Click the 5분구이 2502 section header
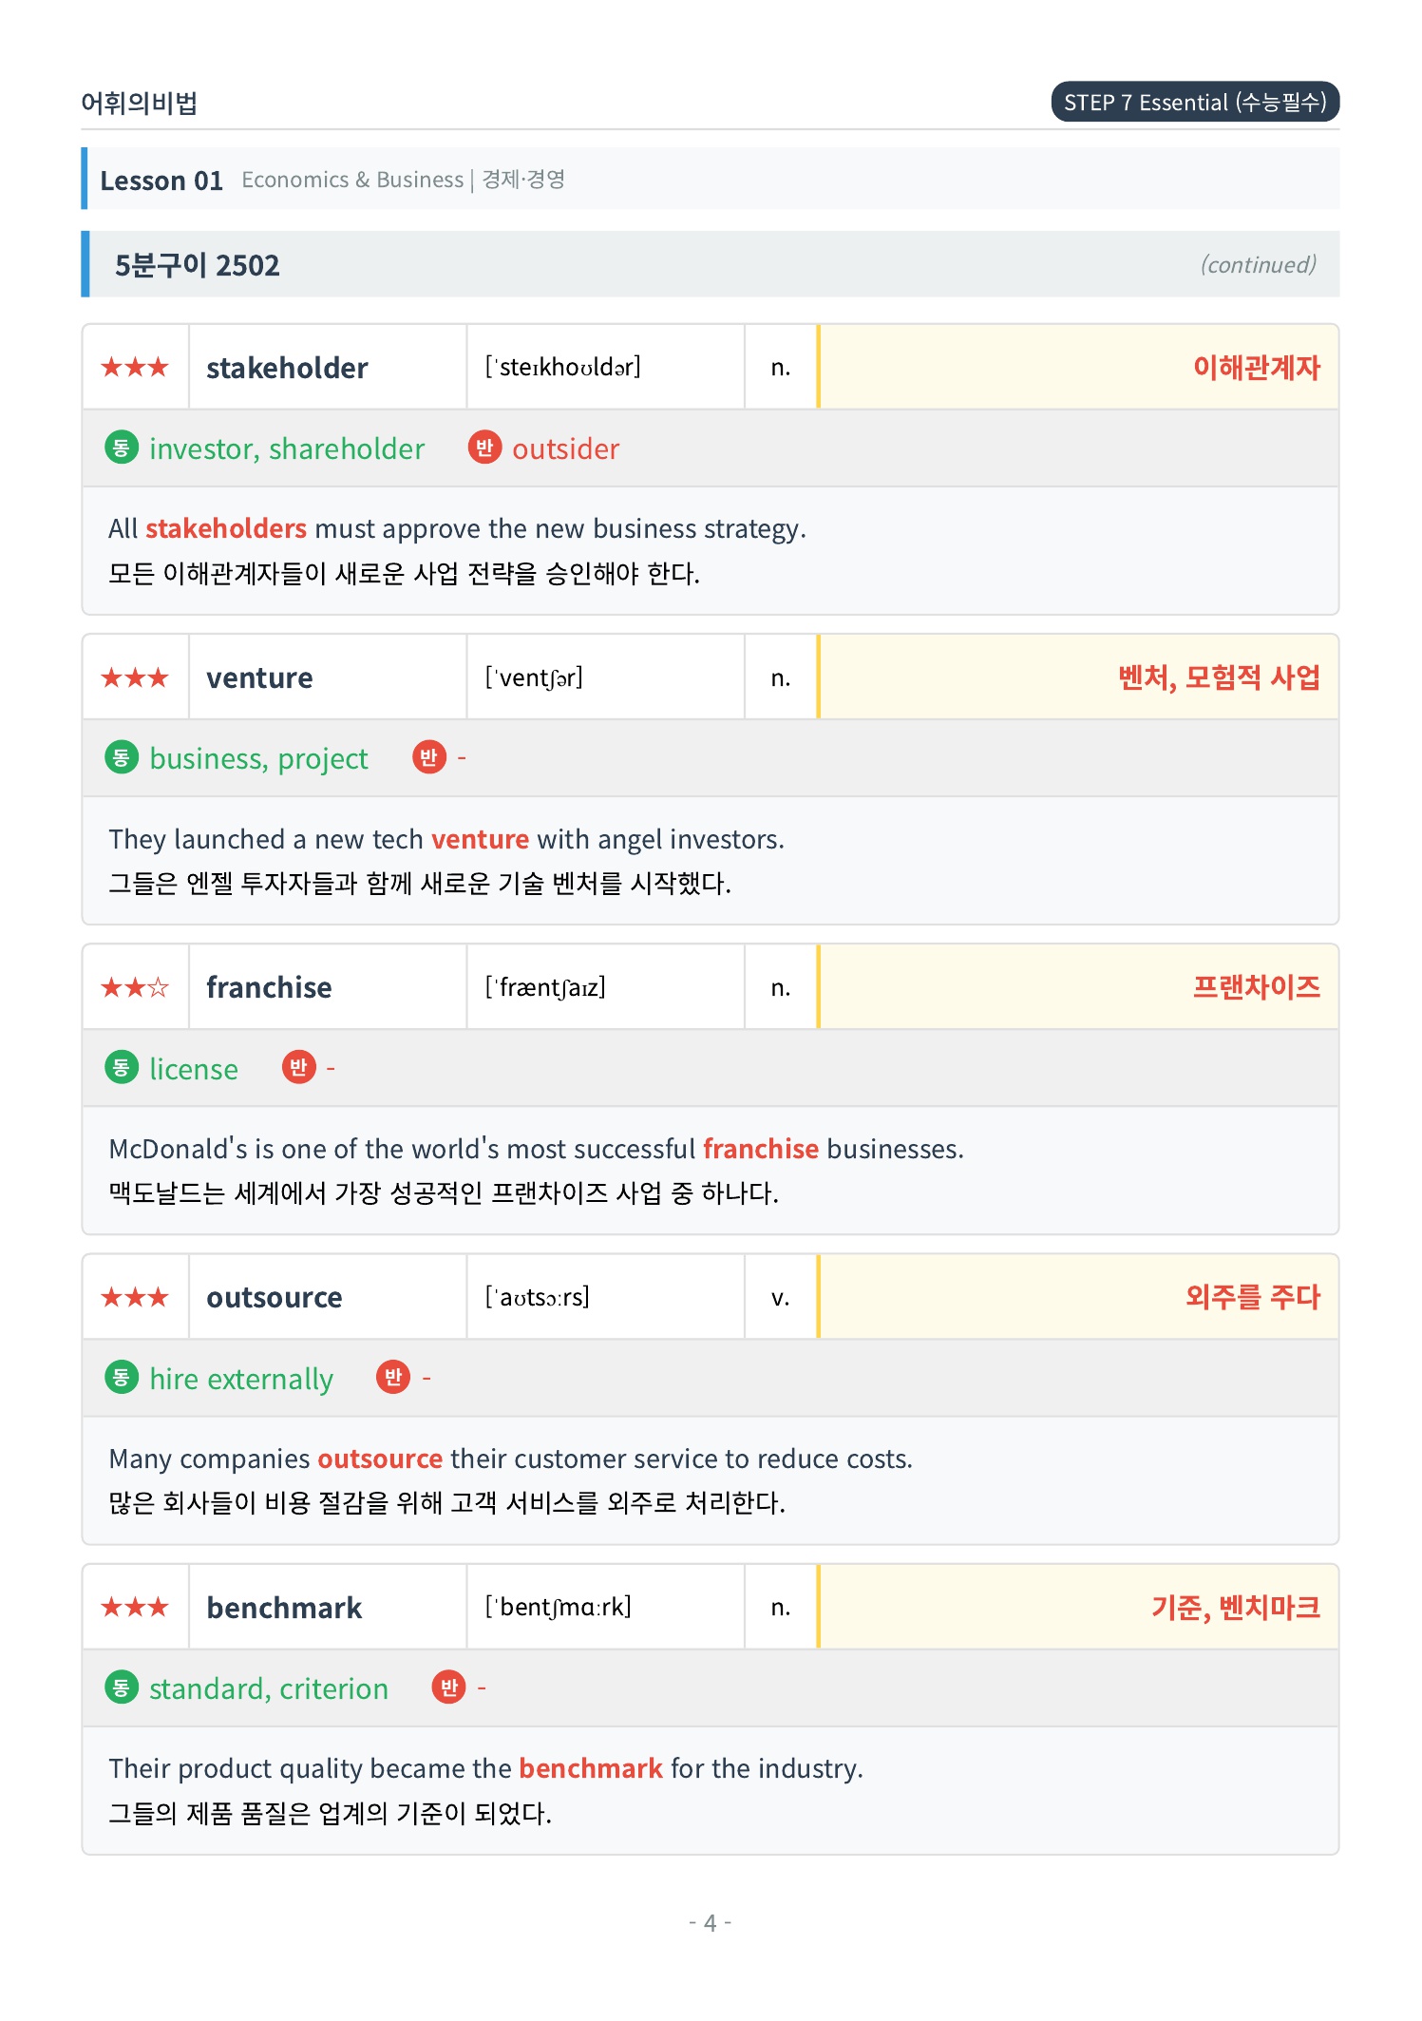The image size is (1422, 2021). coord(711,264)
